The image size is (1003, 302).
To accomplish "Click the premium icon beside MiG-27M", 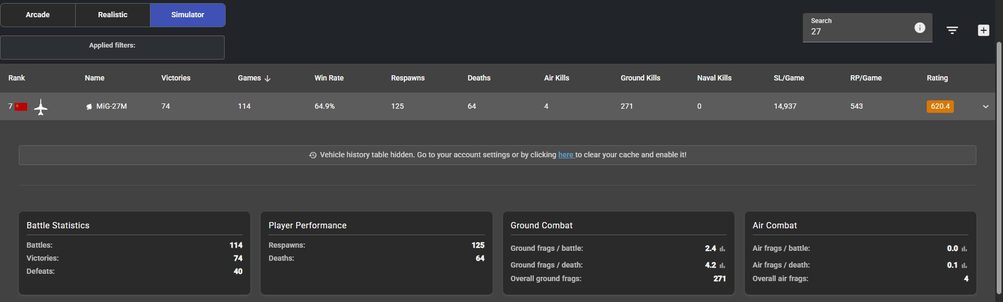I will pyautogui.click(x=89, y=107).
